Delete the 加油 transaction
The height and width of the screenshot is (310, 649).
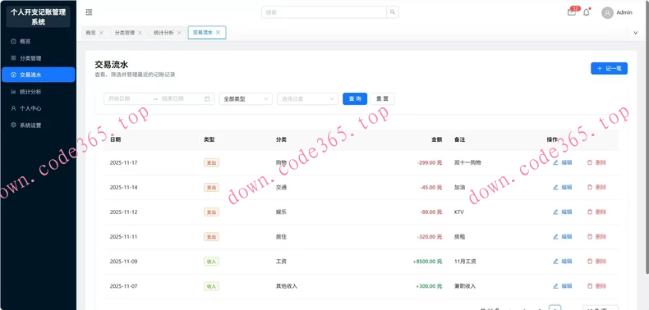(x=596, y=187)
